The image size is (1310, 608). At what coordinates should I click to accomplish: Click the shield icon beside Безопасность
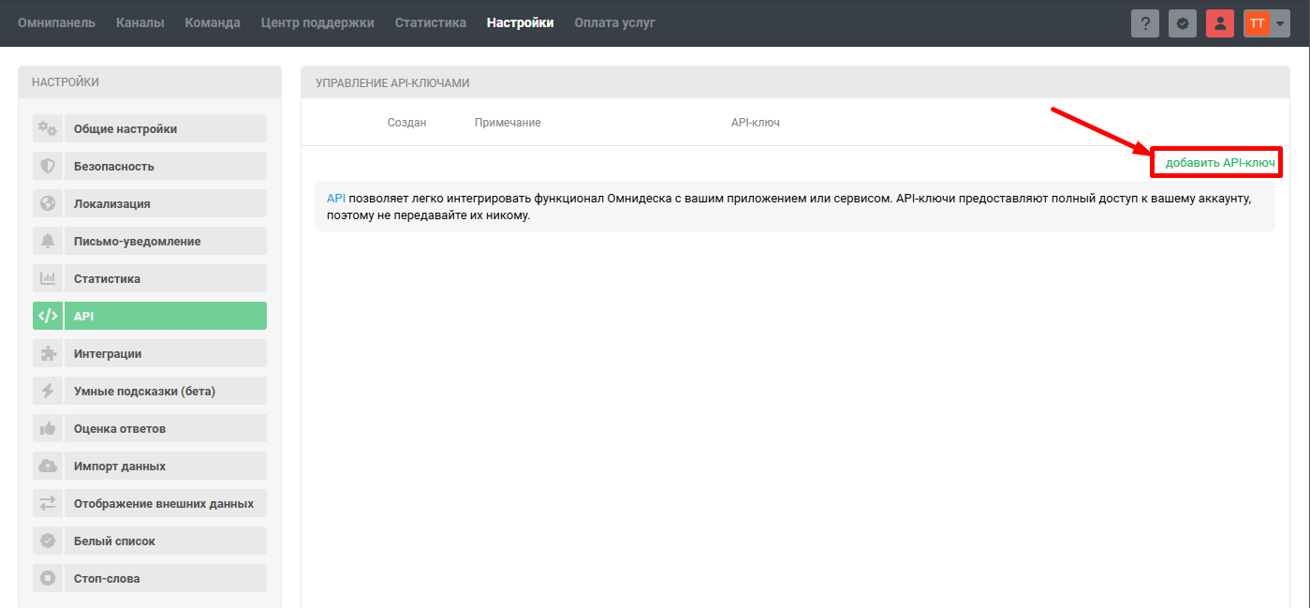(x=47, y=166)
